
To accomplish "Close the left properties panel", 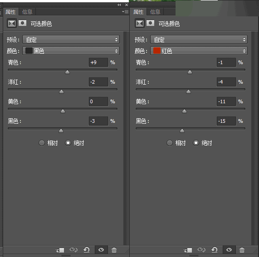I will click(127, 5).
